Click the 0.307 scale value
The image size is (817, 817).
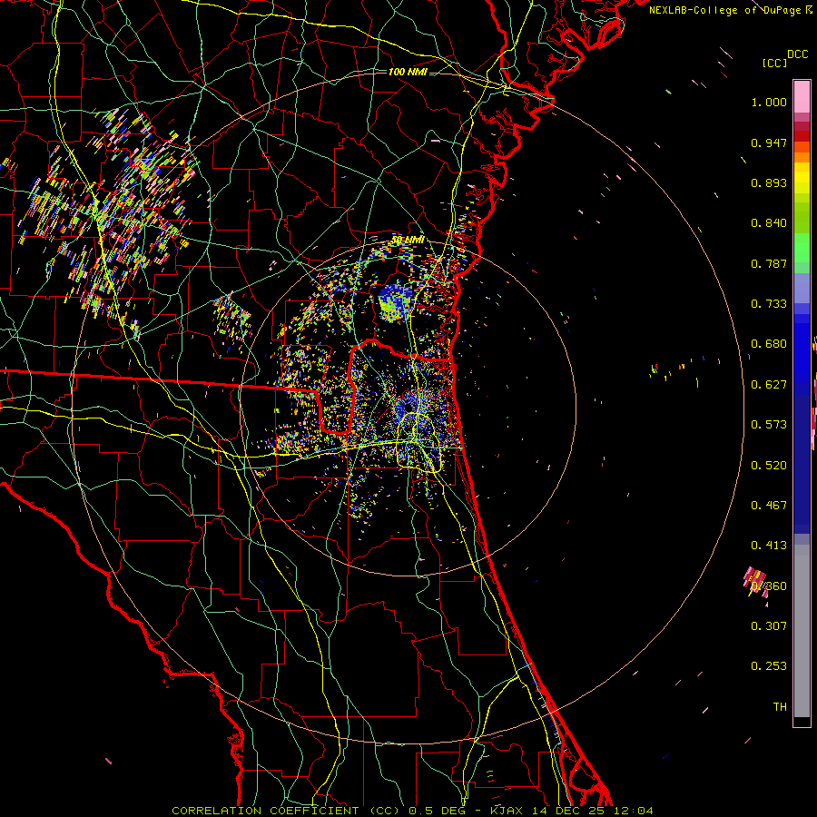(769, 626)
